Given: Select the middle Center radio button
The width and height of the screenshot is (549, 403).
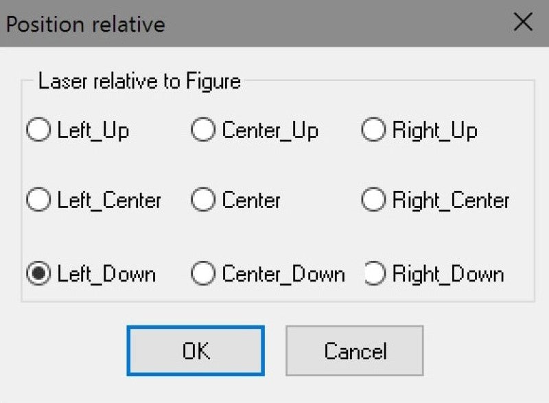Looking at the screenshot, I should pos(202,200).
